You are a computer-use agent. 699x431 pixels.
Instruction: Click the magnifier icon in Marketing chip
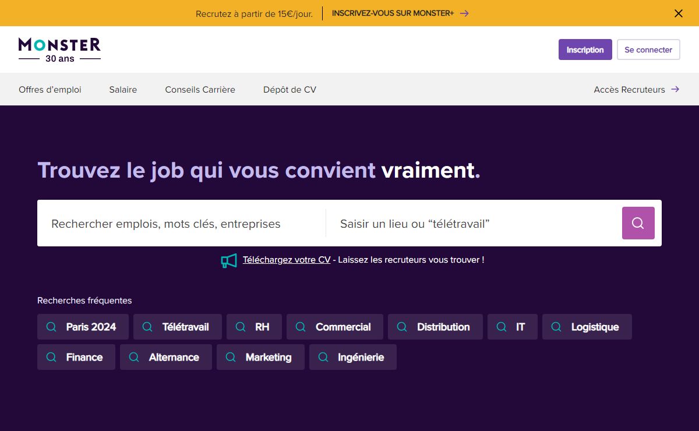(231, 357)
